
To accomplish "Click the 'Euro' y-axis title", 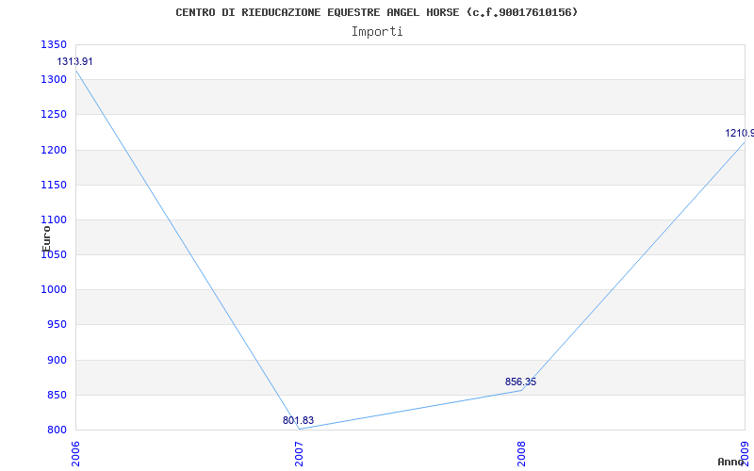I will click(46, 238).
